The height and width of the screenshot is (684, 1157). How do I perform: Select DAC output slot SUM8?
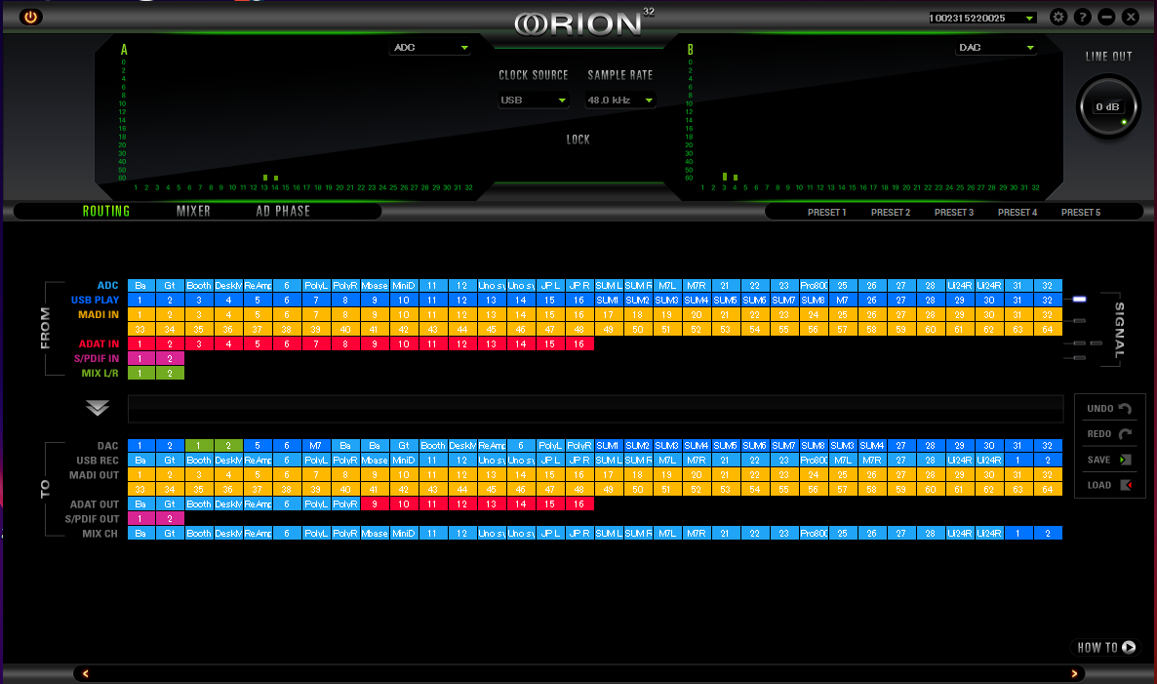(814, 446)
